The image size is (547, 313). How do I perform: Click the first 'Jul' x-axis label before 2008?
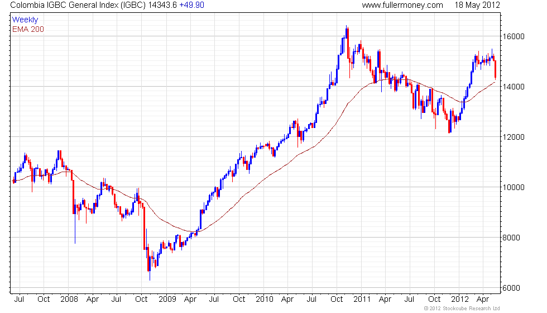[19, 300]
